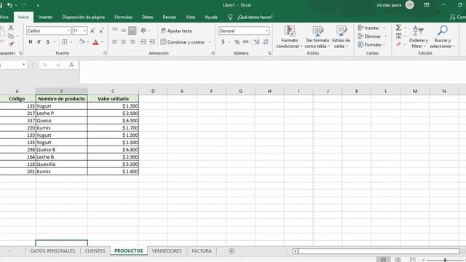
Task: Increase font size with large A
Action: (x=92, y=31)
